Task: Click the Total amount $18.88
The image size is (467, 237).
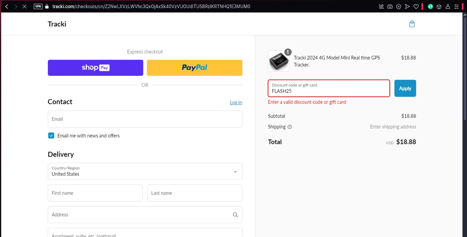Action: pos(406,142)
